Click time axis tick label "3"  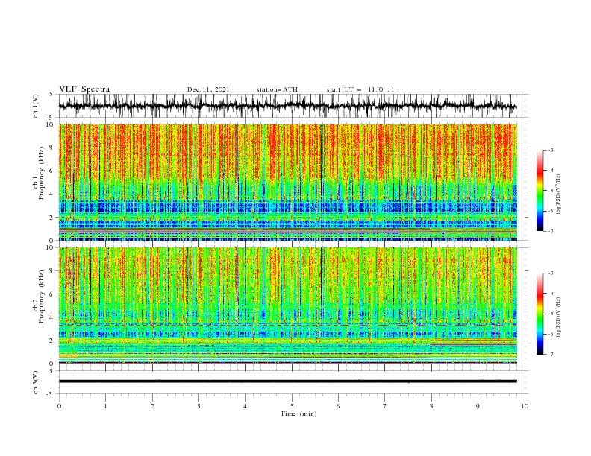pos(198,406)
